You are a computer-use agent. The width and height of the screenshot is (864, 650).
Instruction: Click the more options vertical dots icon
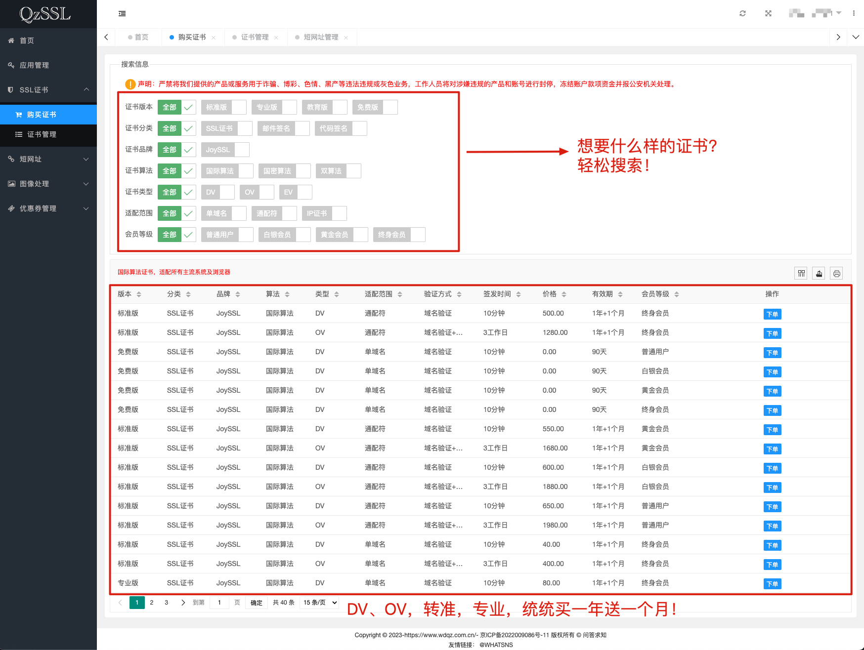pyautogui.click(x=854, y=14)
